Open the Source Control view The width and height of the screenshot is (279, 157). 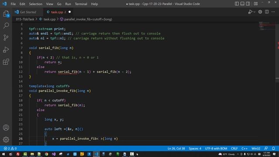pyautogui.click(x=6, y=38)
